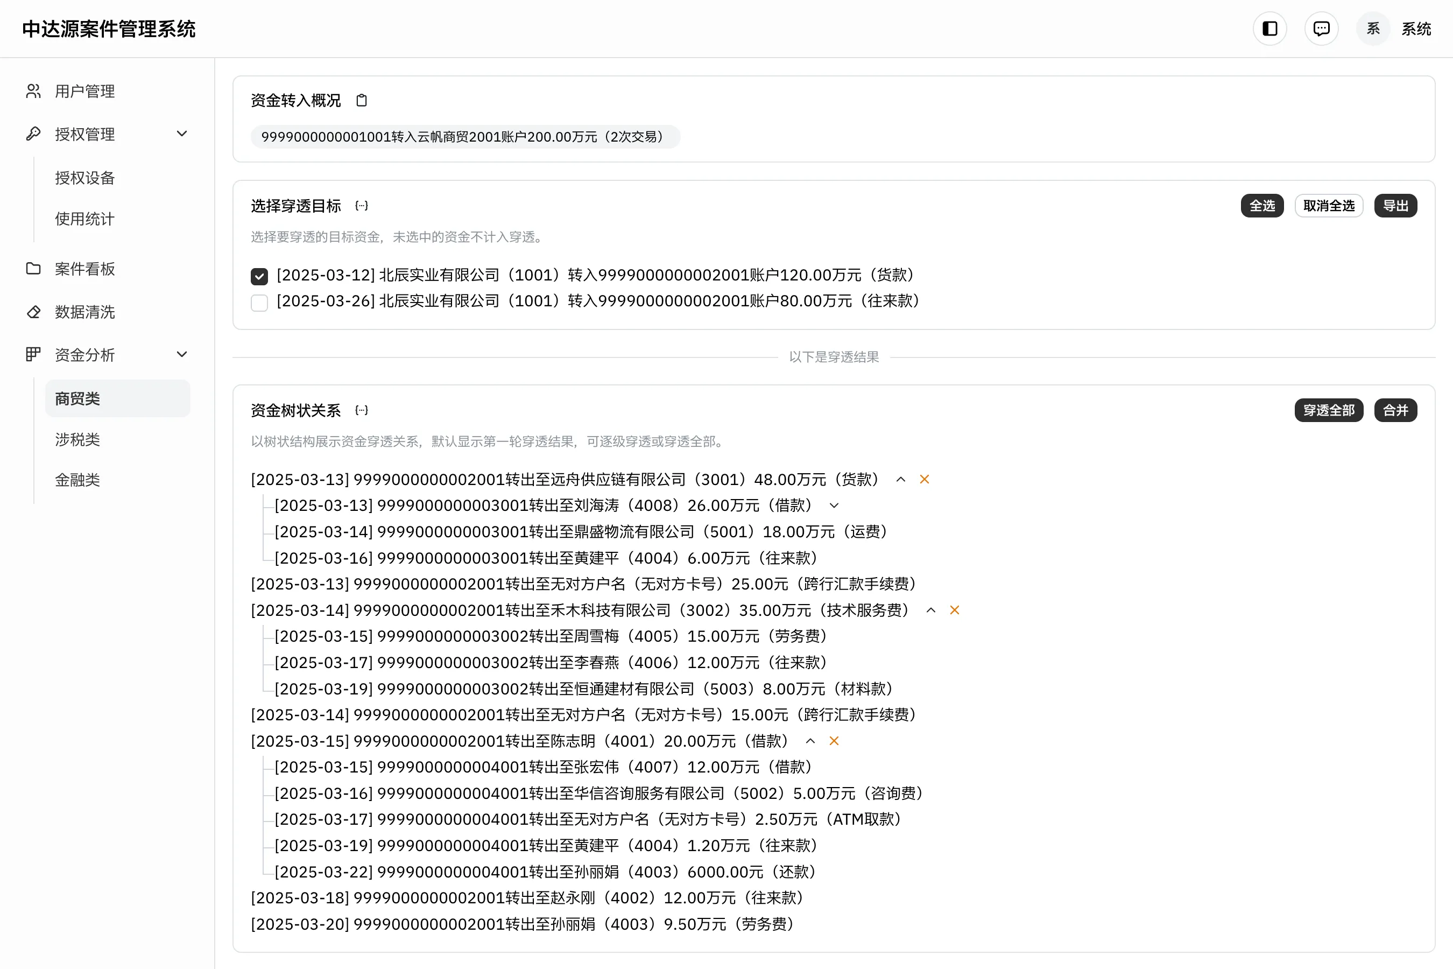Export targets with the 导出 button
Image resolution: width=1453 pixels, height=969 pixels.
(x=1395, y=206)
